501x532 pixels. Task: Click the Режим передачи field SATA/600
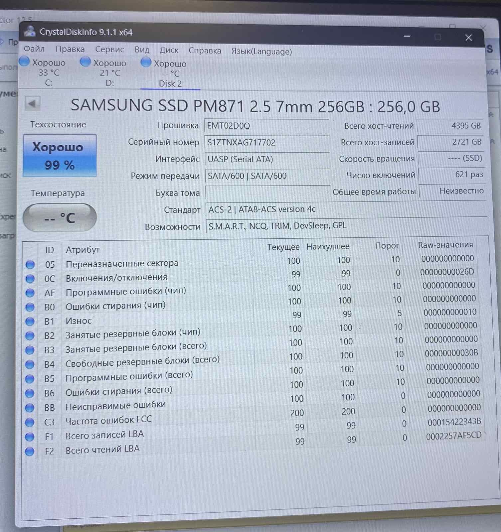click(267, 176)
